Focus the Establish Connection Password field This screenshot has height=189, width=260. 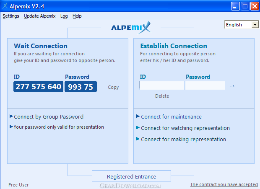point(205,85)
